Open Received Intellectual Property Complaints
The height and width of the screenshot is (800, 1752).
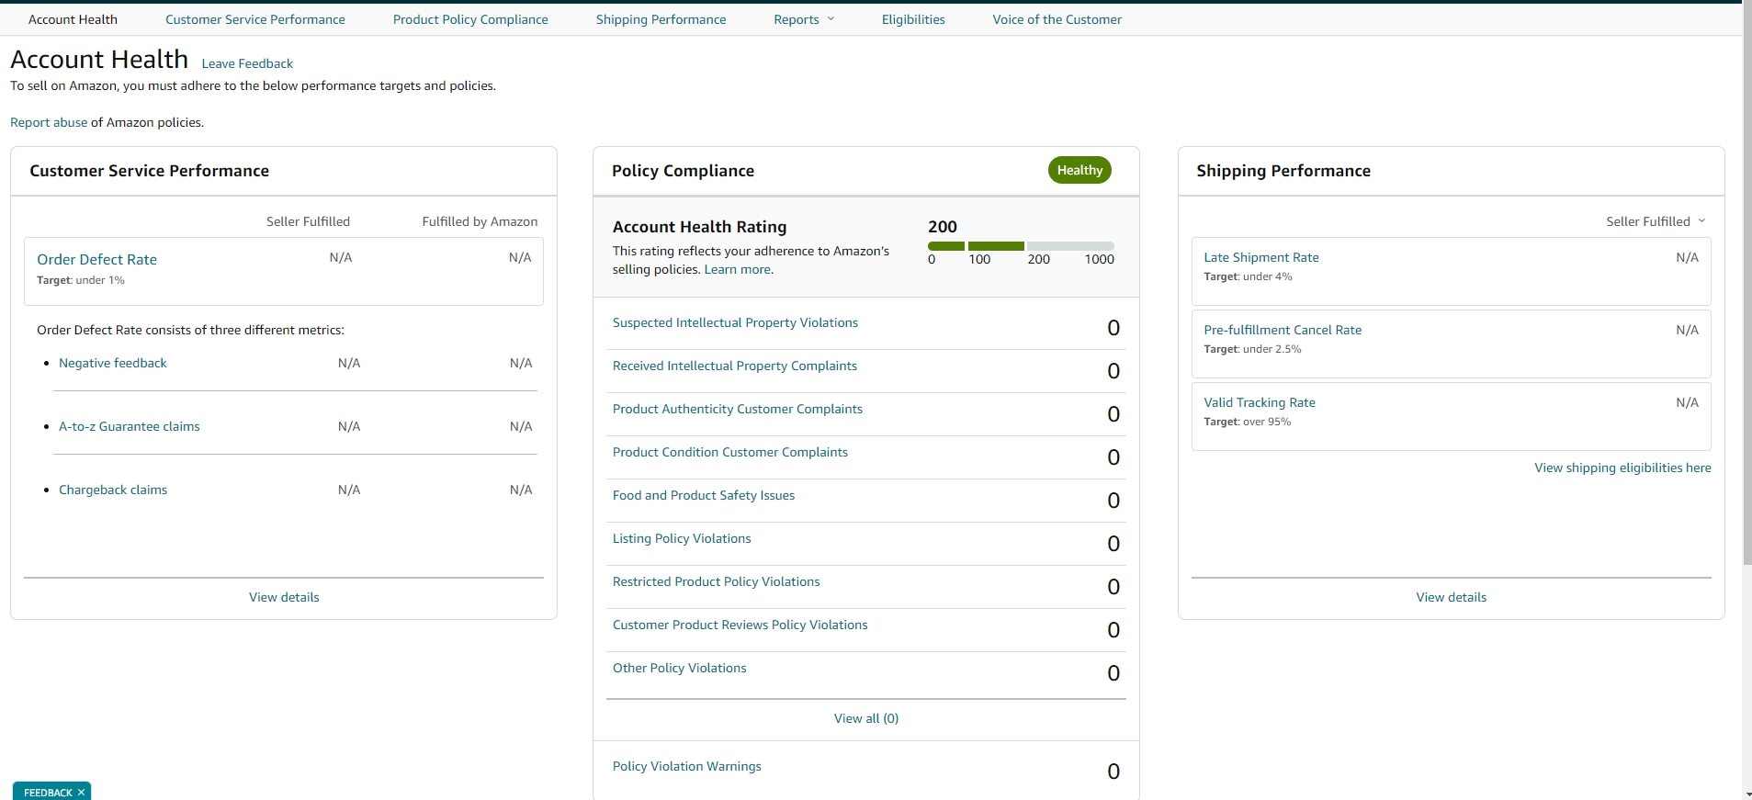(x=735, y=366)
